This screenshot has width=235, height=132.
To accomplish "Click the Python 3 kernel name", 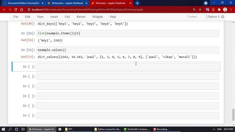I will (x=213, y=17).
